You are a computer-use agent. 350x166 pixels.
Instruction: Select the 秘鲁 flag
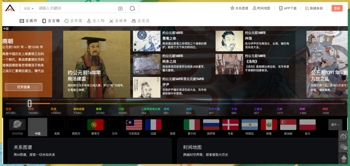(269, 125)
